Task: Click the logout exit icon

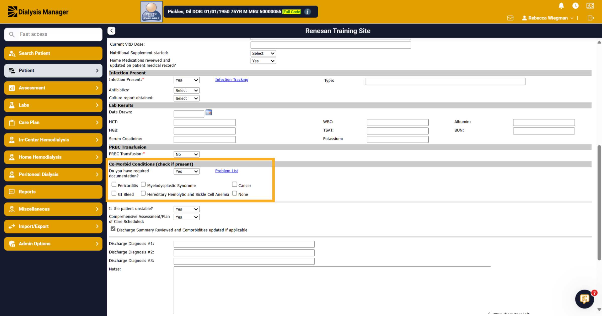Action: (x=591, y=18)
